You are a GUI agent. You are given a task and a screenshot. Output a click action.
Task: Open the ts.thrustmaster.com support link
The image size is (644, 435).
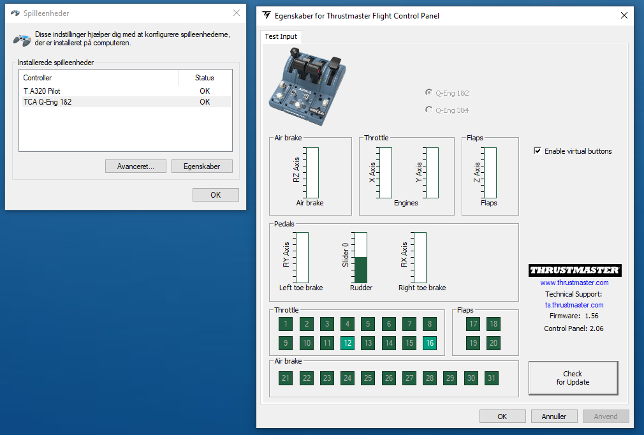pos(574,305)
